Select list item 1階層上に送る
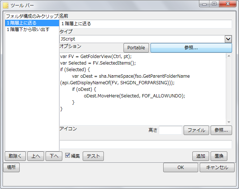The image size is (239, 189). pos(32,23)
